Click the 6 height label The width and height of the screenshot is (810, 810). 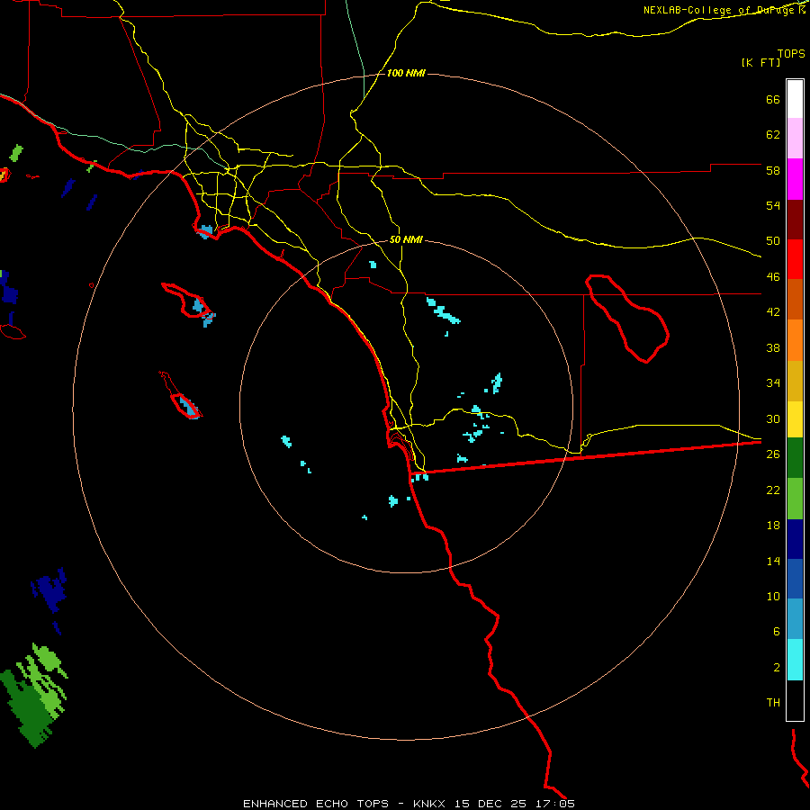coord(777,631)
